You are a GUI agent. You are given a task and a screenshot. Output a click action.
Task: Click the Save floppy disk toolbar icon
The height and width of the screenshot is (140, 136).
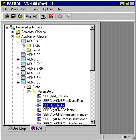tap(13, 16)
